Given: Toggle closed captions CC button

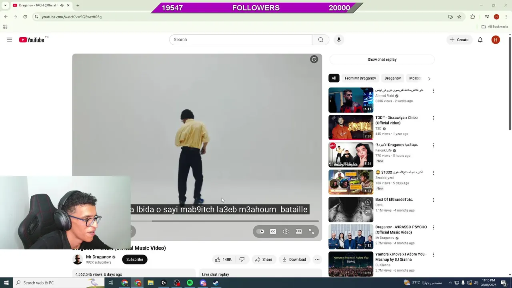Looking at the screenshot, I should point(273,231).
